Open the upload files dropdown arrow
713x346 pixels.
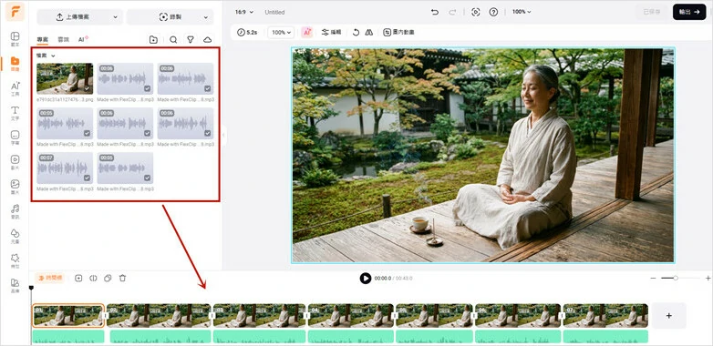(115, 17)
